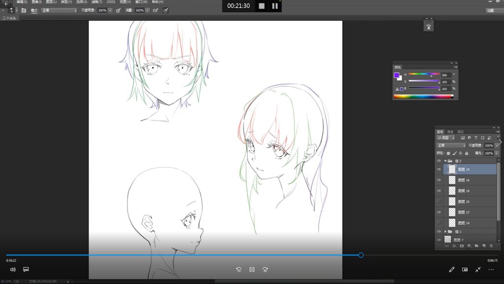
Task: Switch to the 通道 channels tab
Action: pos(450,132)
